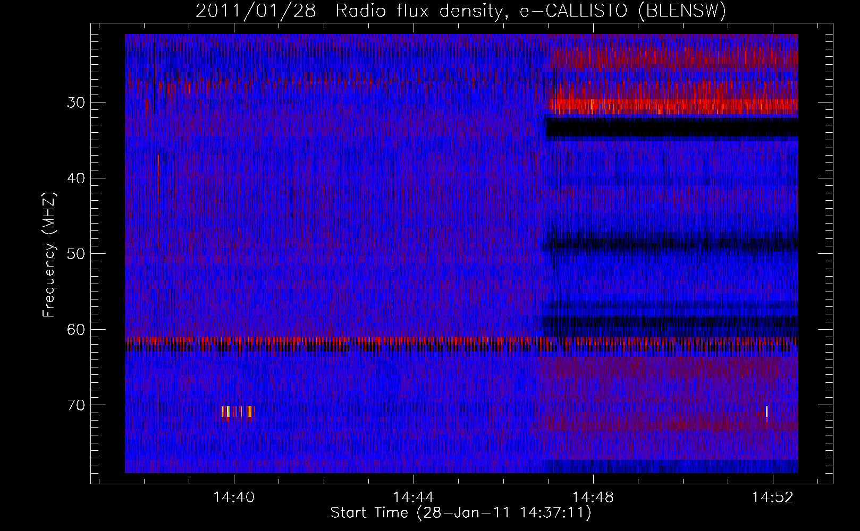Select the 40 frequency tick label
The width and height of the screenshot is (860, 531).
coord(76,178)
